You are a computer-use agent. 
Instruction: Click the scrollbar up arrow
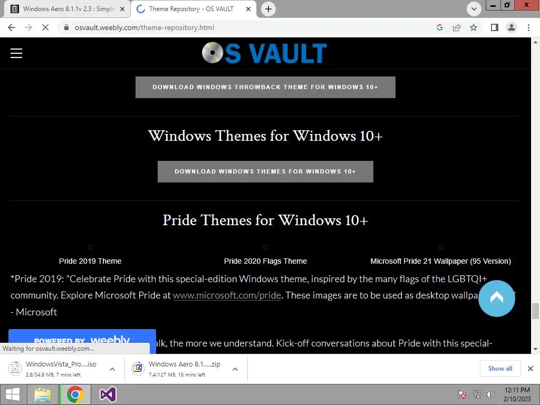pos(535,42)
